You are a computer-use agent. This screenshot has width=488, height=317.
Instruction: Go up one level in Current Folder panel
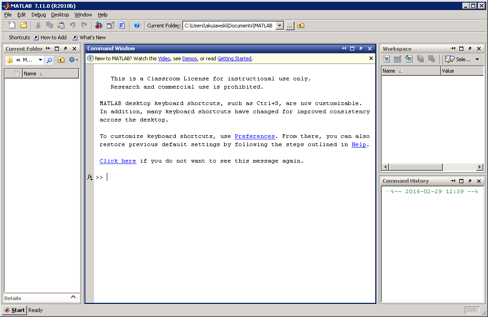click(x=61, y=60)
